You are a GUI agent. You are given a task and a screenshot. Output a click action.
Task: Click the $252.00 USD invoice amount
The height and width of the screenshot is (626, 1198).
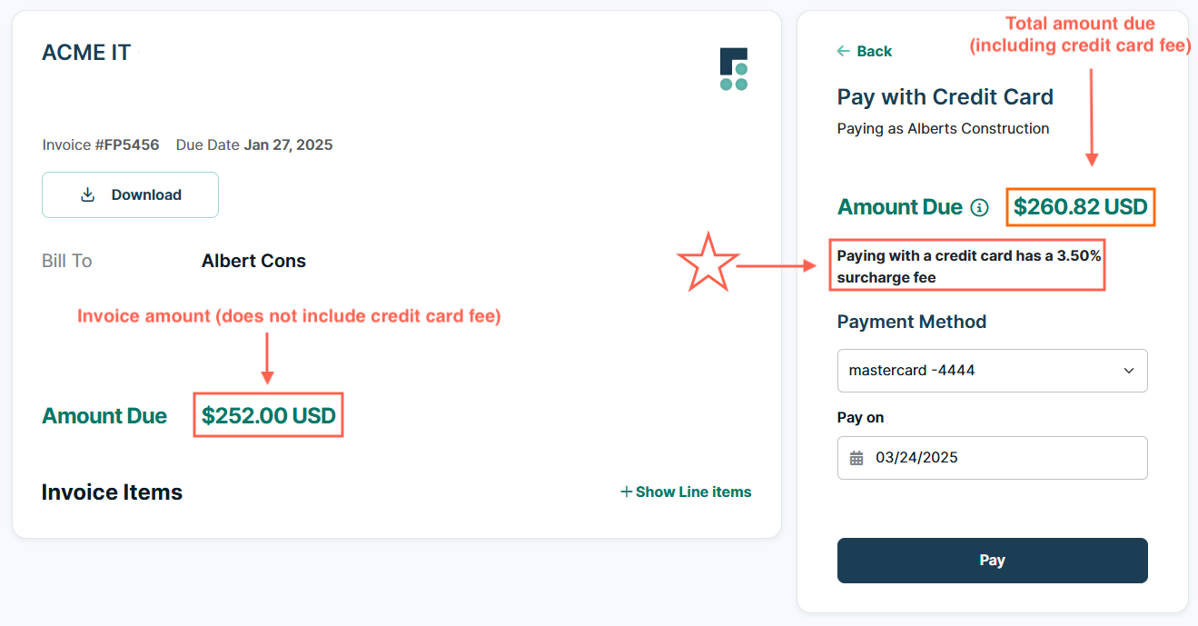click(x=268, y=415)
